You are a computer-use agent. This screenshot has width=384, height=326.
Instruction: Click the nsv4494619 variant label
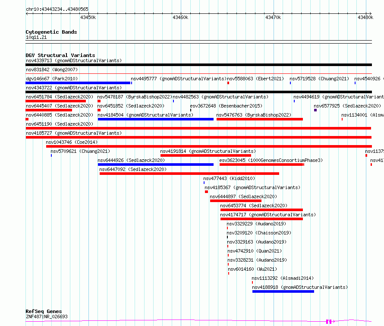point(339,97)
